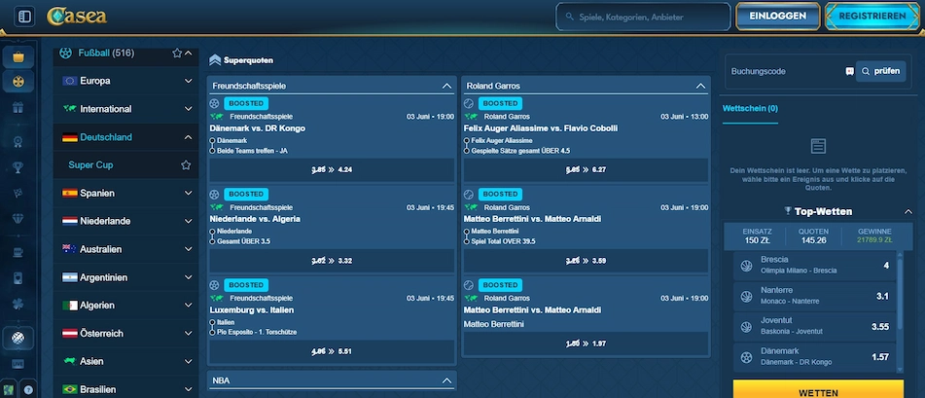
Task: Toggle the sidebar panel icon beside the Casea logo
Action: pos(24,17)
